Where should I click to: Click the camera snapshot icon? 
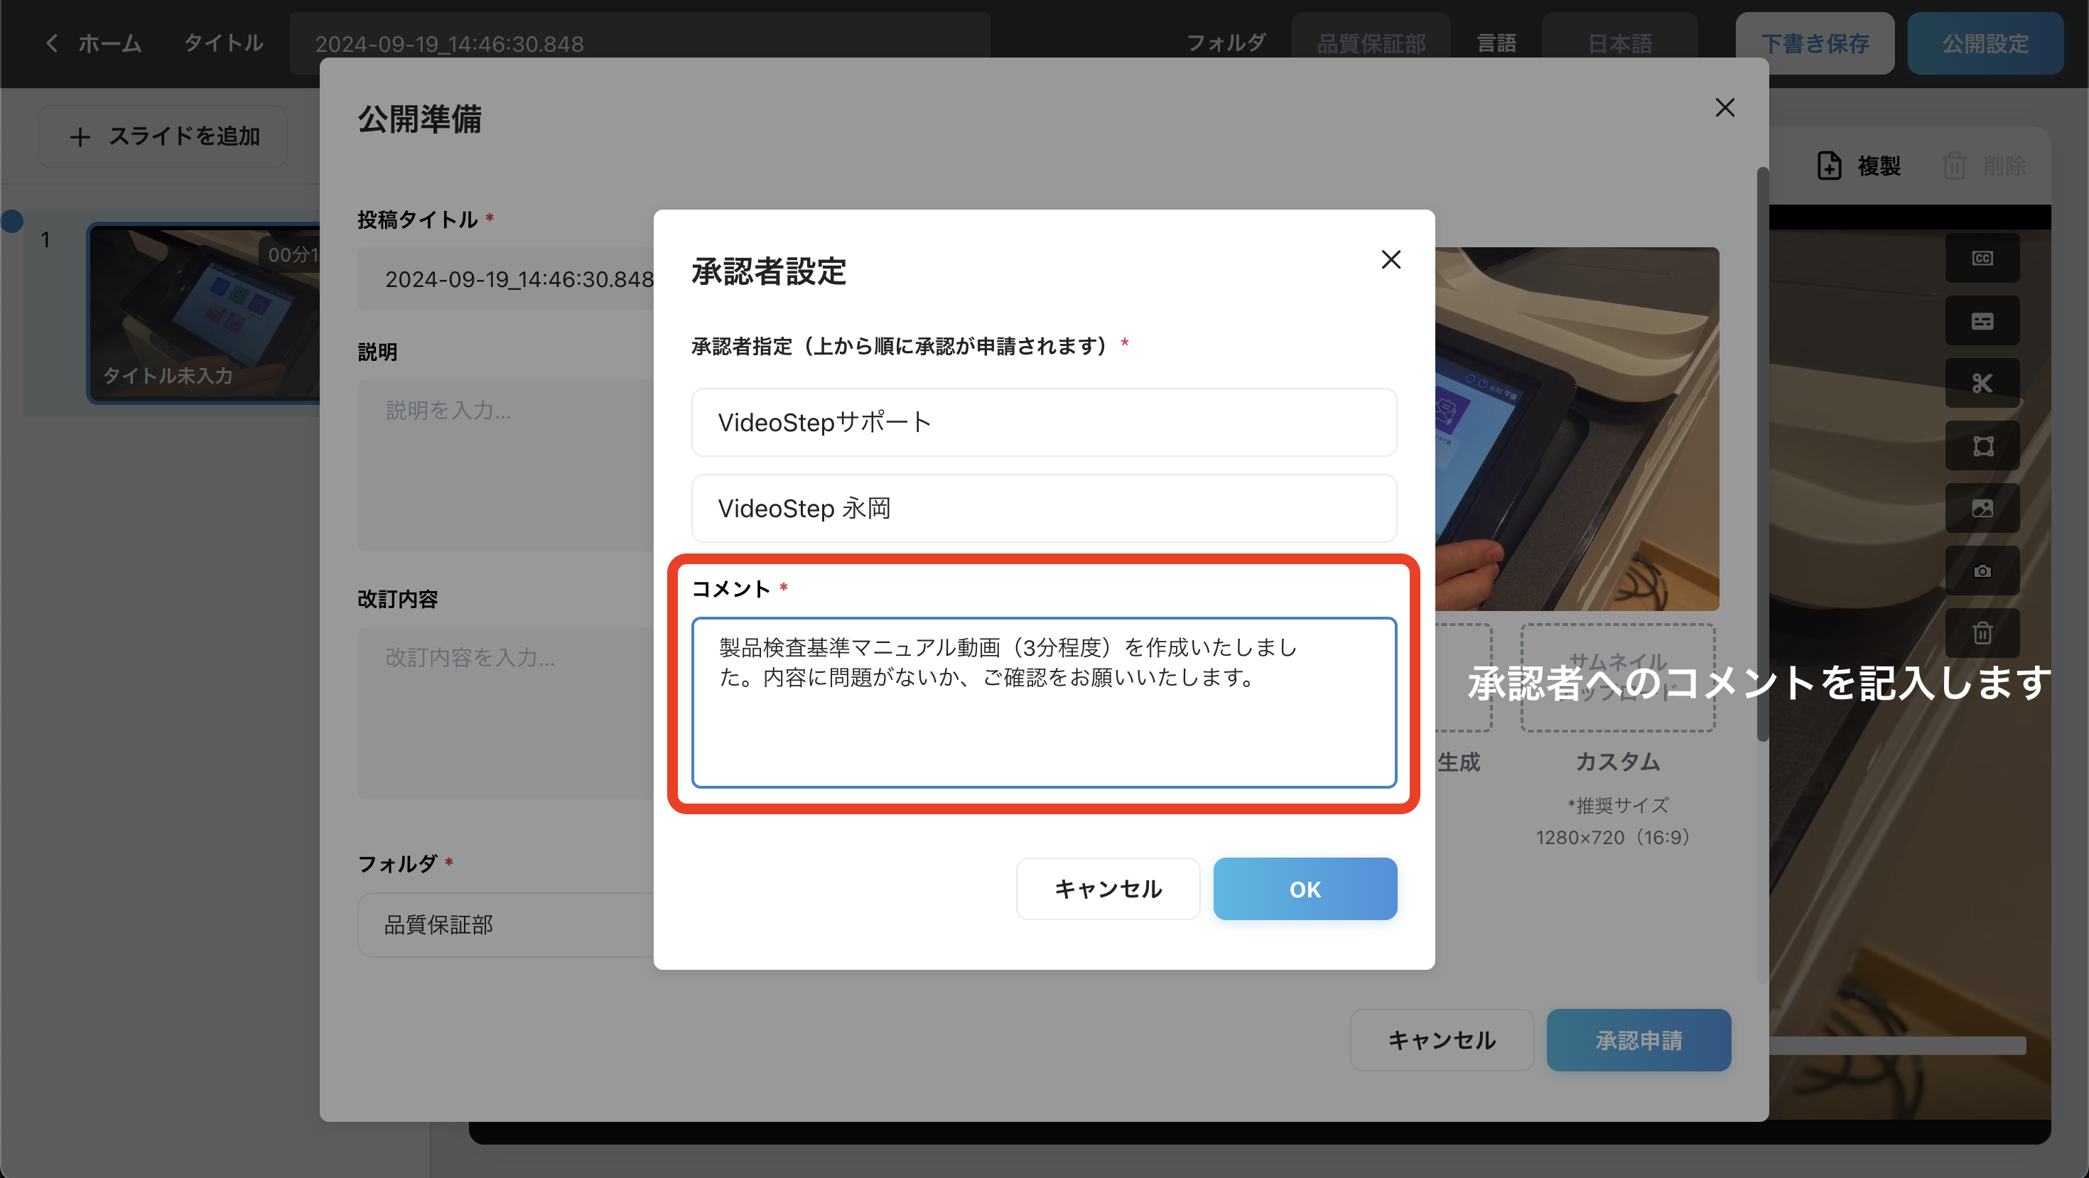[x=1981, y=570]
